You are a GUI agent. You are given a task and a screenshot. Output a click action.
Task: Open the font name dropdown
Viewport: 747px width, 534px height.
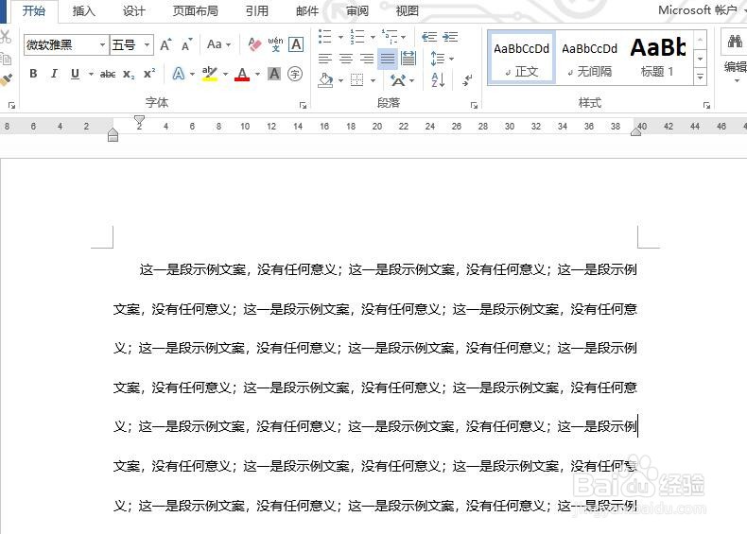(102, 45)
